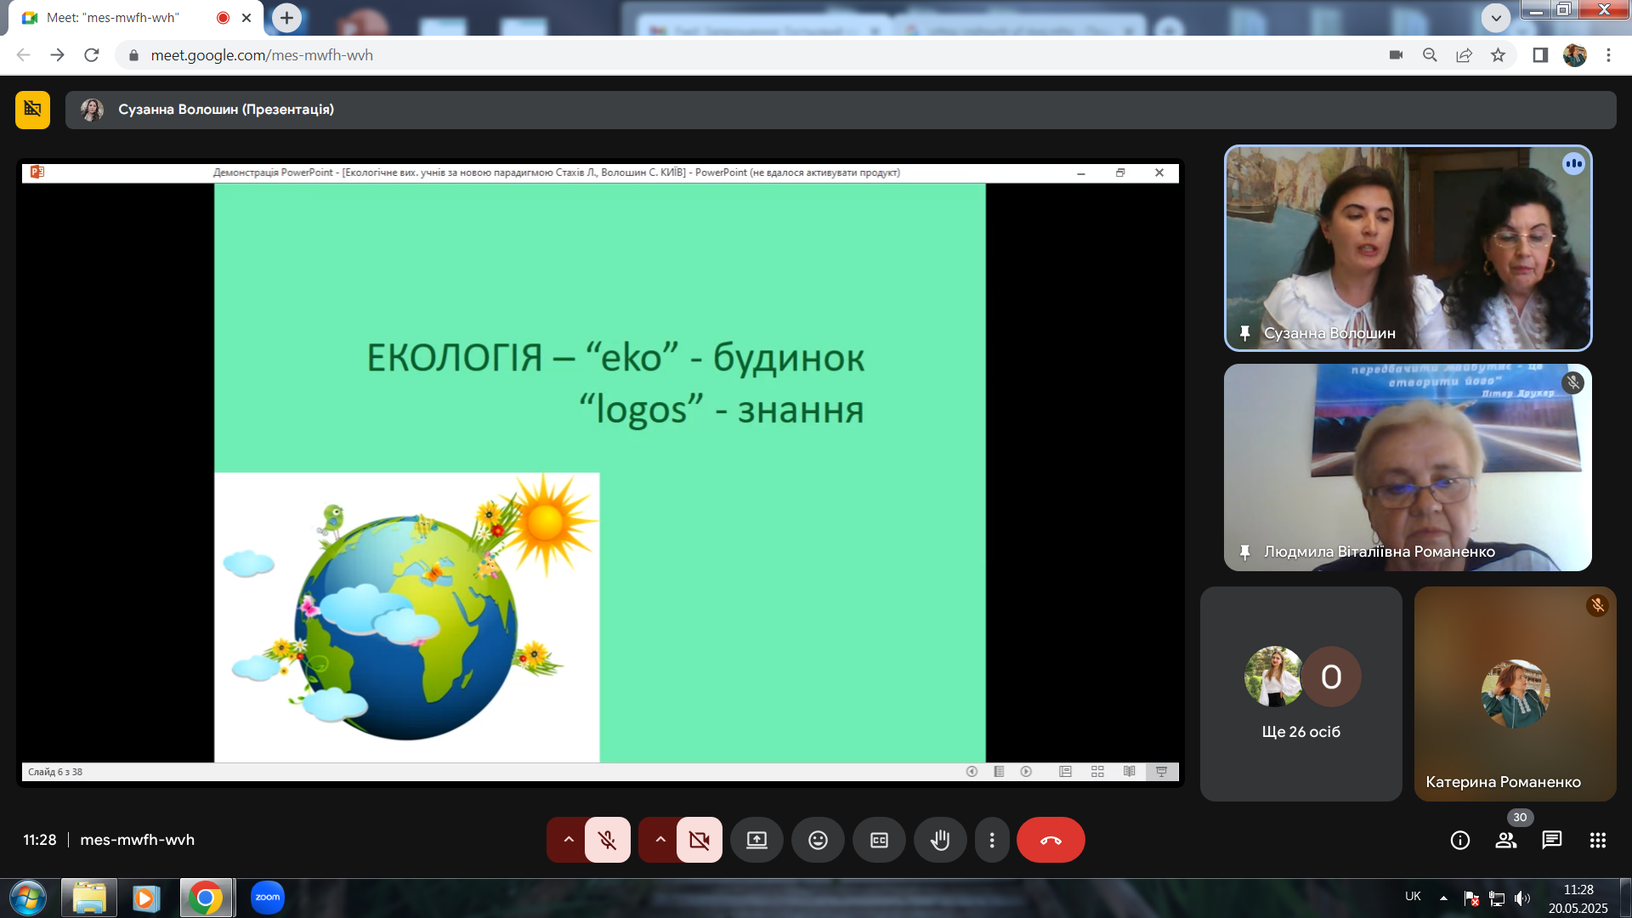The image size is (1632, 918).
Task: Toggle microphone mute button
Action: click(x=607, y=840)
